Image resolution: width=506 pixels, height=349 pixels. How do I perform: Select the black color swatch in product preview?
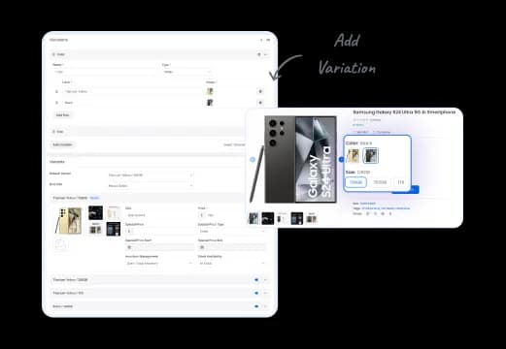(370, 155)
